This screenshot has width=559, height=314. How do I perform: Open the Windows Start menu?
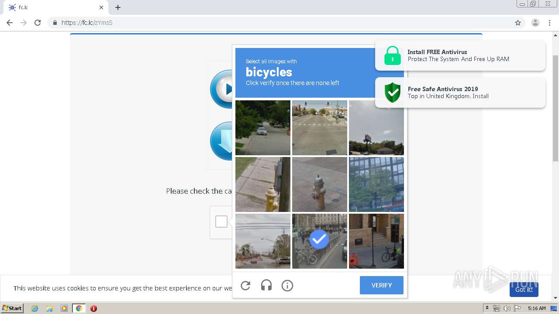(x=12, y=308)
